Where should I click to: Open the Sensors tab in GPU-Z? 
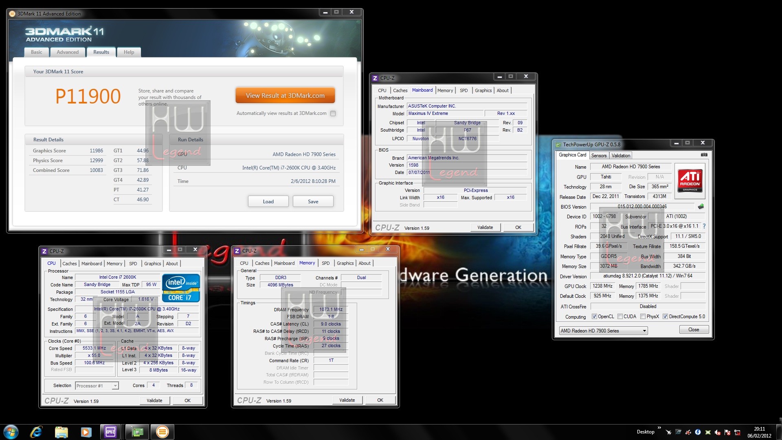coord(599,156)
